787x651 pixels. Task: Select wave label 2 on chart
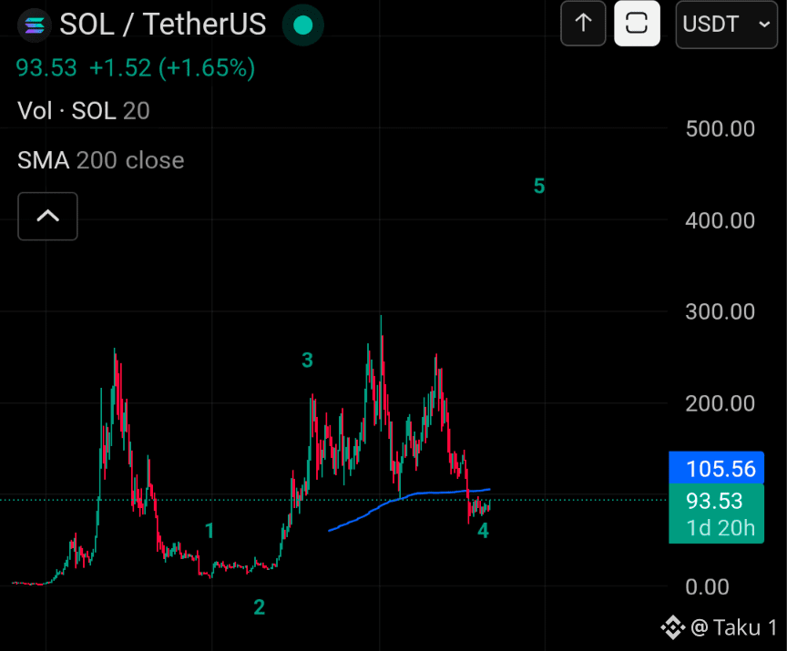tap(259, 607)
